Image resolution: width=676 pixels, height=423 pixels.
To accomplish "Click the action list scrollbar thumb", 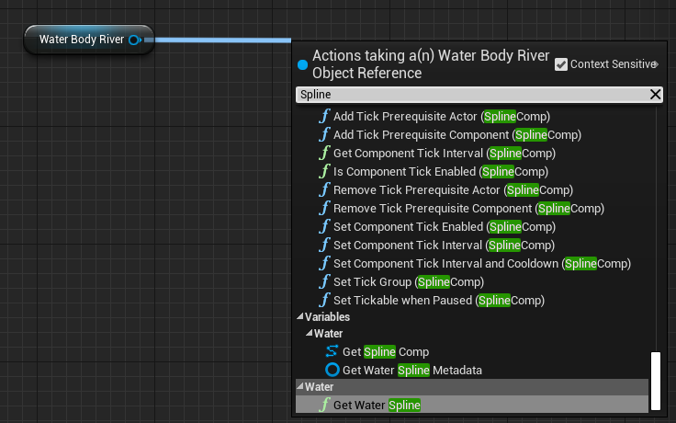I will [x=655, y=381].
